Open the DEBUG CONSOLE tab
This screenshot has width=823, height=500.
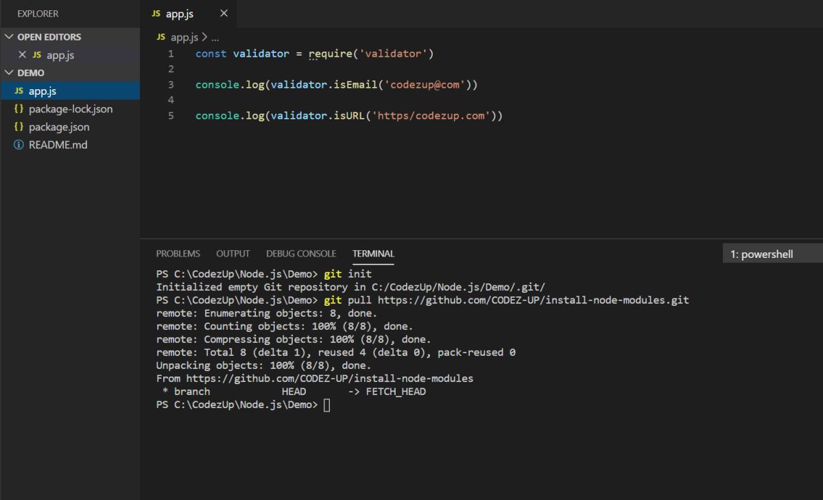300,253
